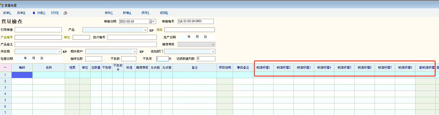Open the 相关客户 combo box

tap(135, 52)
